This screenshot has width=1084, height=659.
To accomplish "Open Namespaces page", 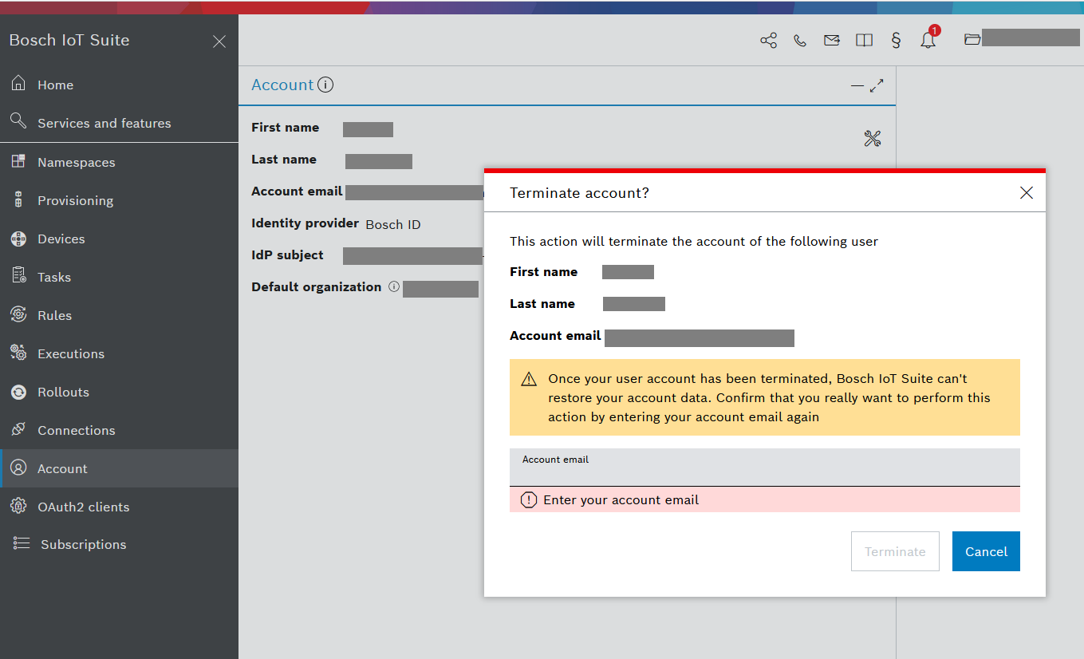I will coord(120,162).
